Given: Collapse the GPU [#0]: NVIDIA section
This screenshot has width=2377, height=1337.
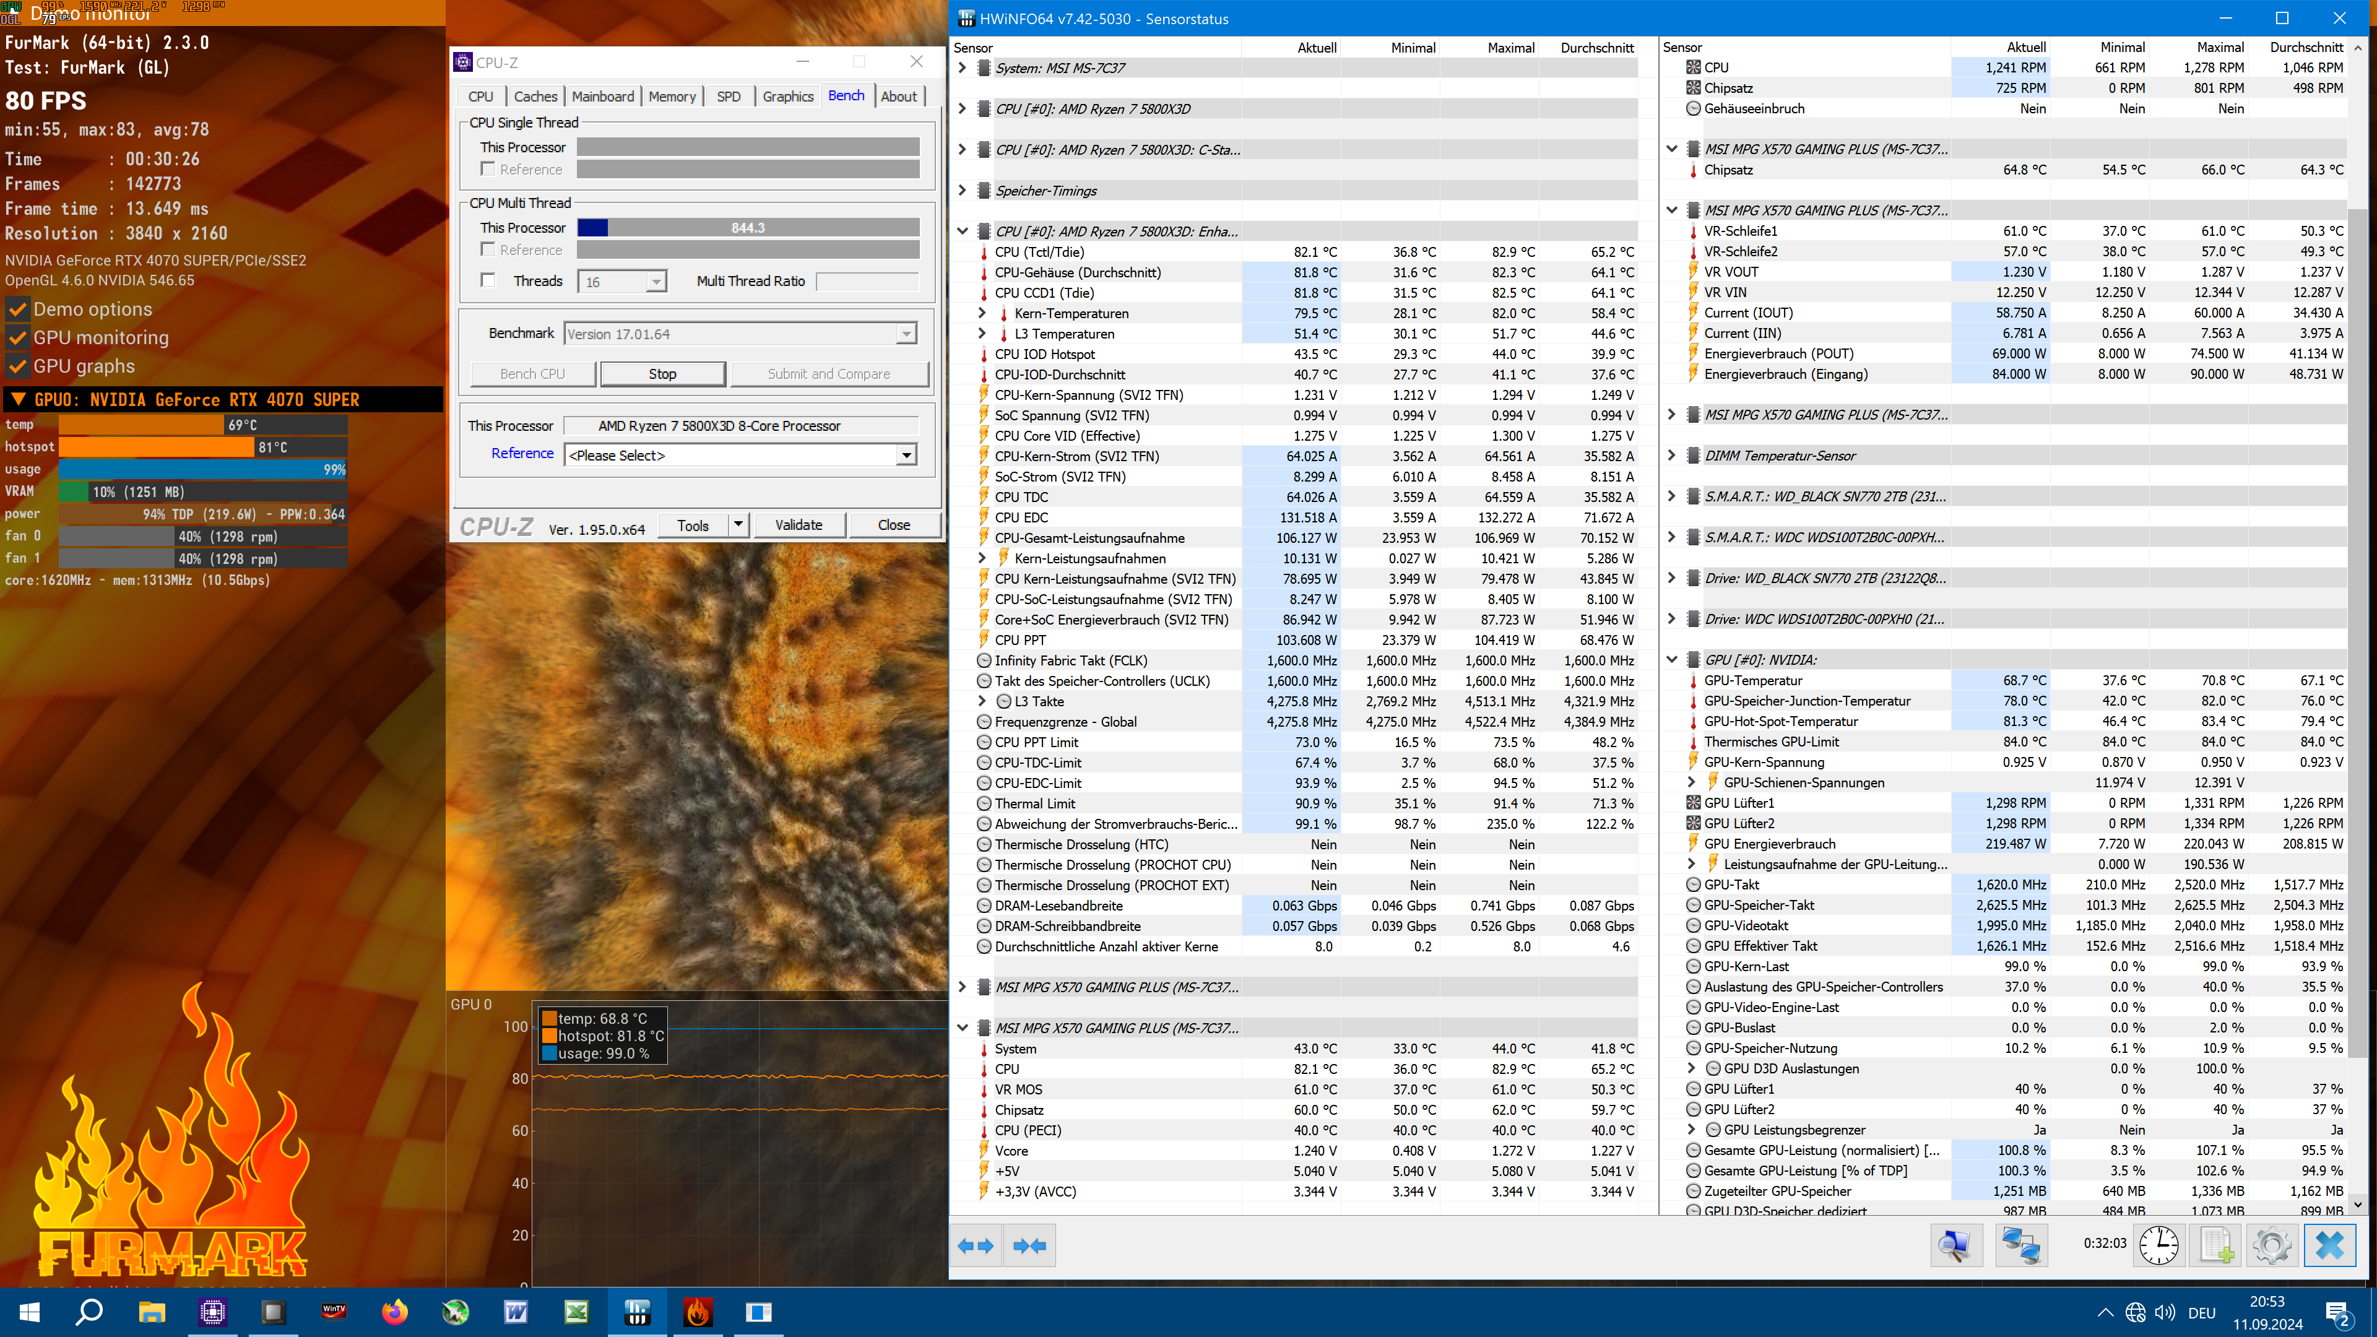Looking at the screenshot, I should click(1671, 660).
